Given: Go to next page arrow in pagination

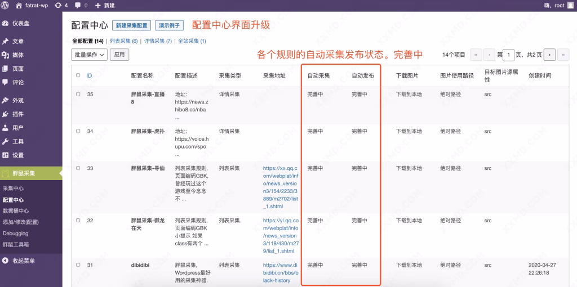Looking at the screenshot, I should point(549,55).
